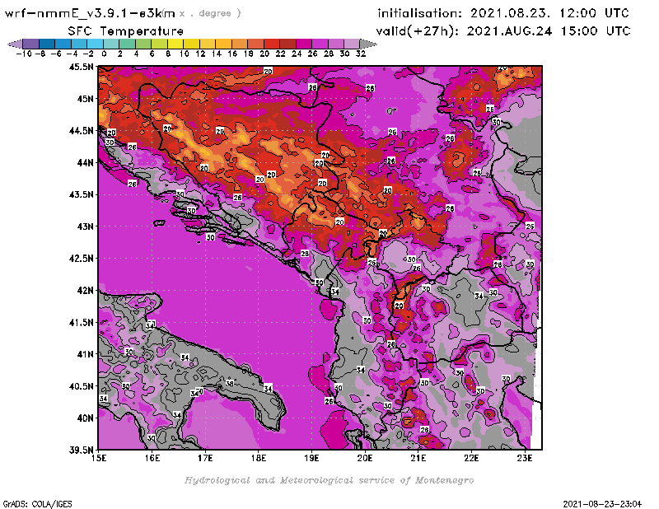Click the initialisation 2021.08.23. 12:00 UTC text

[x=503, y=13]
